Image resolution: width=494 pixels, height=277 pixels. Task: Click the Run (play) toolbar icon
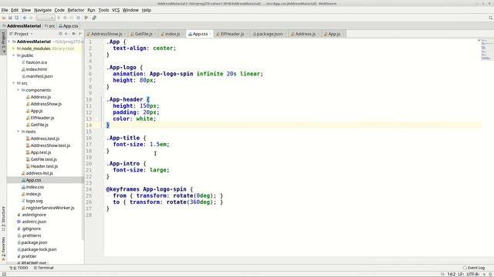(59, 18)
